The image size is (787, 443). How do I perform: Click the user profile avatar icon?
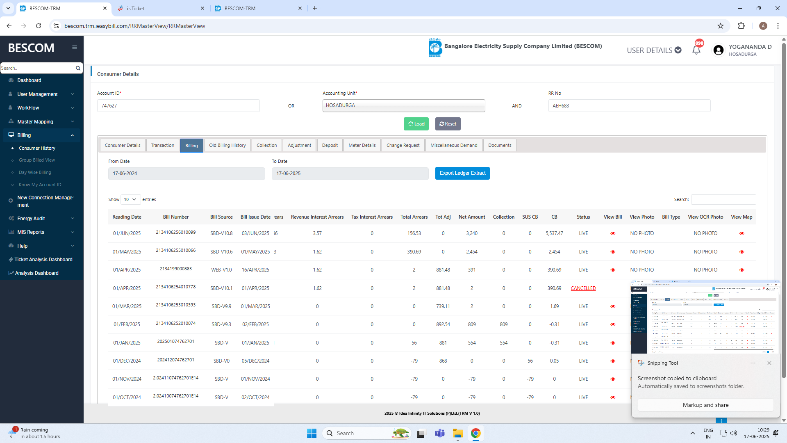(718, 50)
